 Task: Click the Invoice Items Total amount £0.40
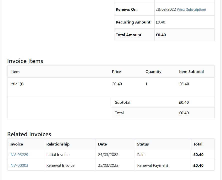[x=184, y=113]
